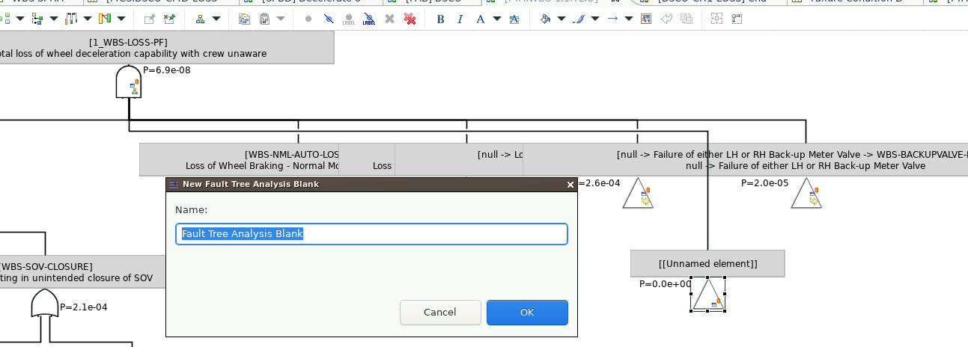The width and height of the screenshot is (968, 347).
Task: Open the align columns dropdown arrow
Action: tap(87, 19)
